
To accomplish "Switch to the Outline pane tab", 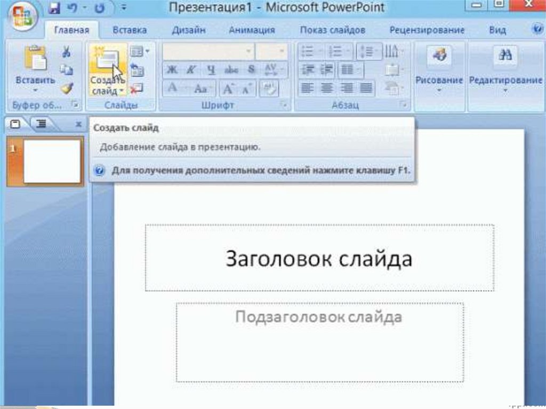I will (41, 124).
